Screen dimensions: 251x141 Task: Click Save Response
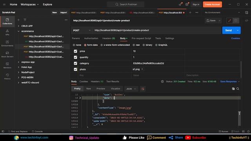(228, 81)
